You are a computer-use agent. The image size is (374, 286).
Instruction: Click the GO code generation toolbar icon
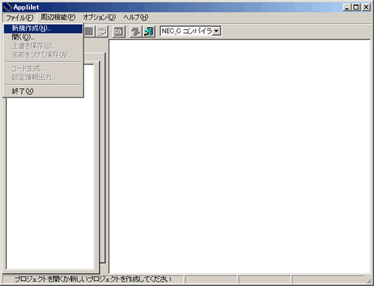(x=118, y=31)
